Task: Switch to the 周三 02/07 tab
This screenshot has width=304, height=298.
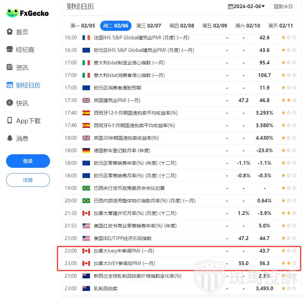Action: (148, 26)
